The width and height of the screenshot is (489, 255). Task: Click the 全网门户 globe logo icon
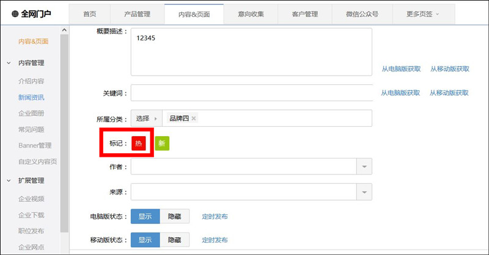[x=15, y=14]
